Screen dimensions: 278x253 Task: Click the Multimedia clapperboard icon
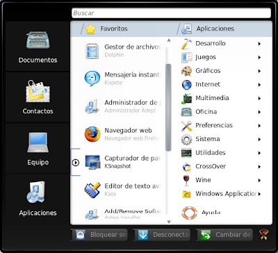pyautogui.click(x=186, y=98)
